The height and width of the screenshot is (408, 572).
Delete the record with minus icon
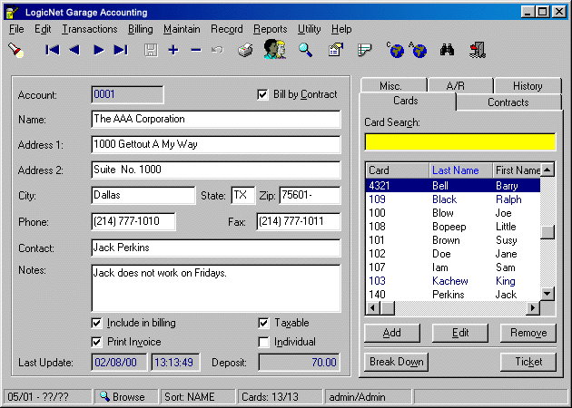196,50
